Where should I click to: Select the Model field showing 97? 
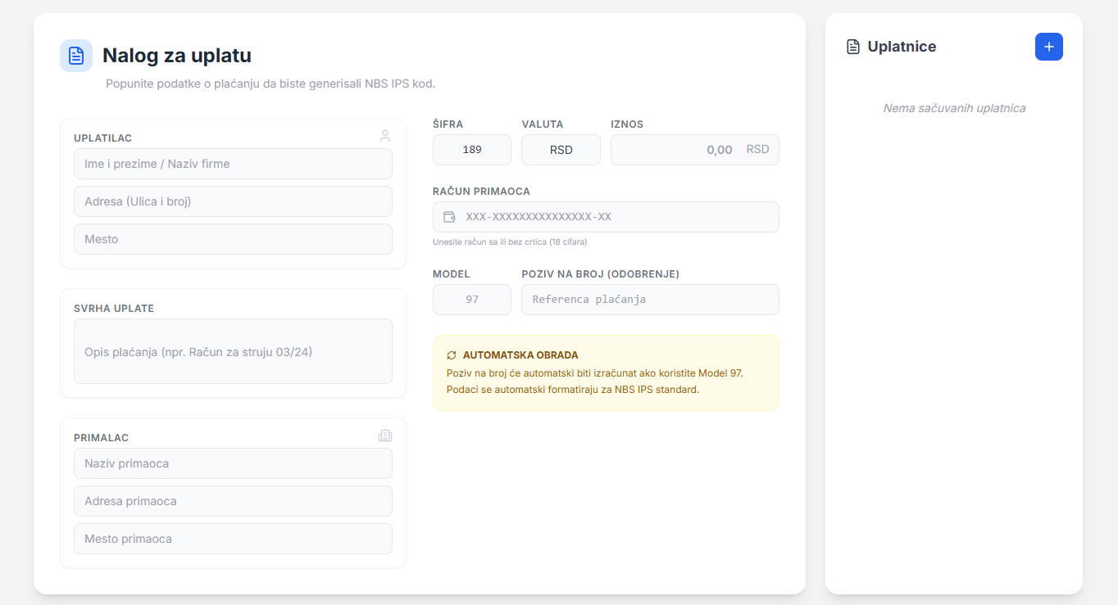[x=471, y=300]
